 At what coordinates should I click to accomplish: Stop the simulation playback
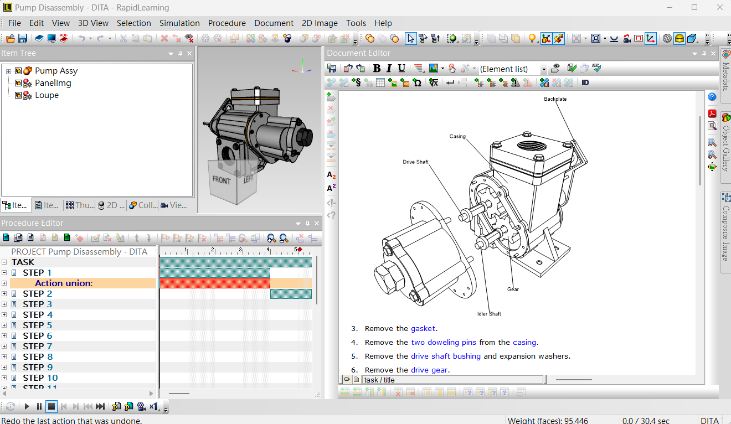(51, 406)
